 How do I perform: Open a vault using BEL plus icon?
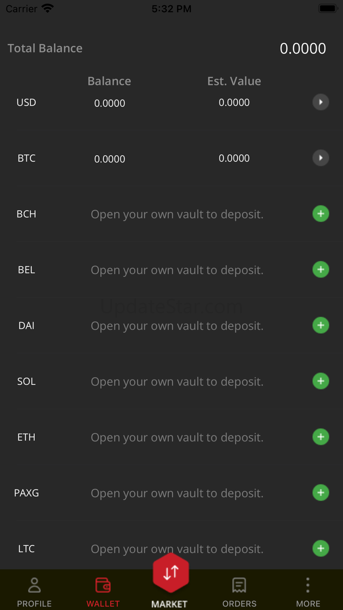tap(321, 270)
